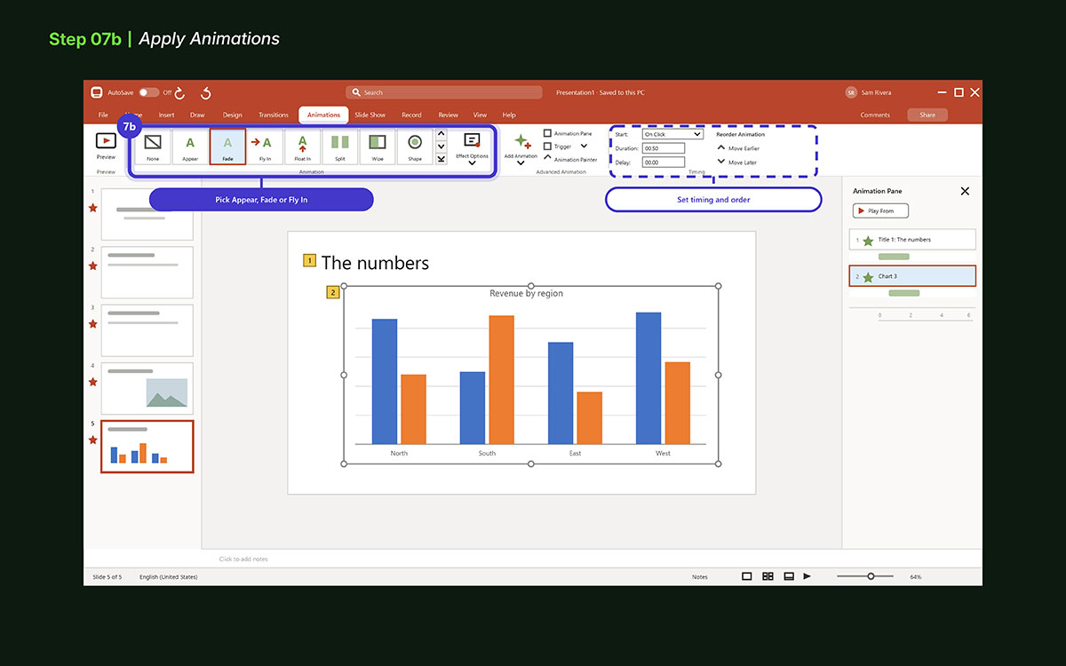Open the Transitions tab
The height and width of the screenshot is (666, 1066).
point(274,115)
